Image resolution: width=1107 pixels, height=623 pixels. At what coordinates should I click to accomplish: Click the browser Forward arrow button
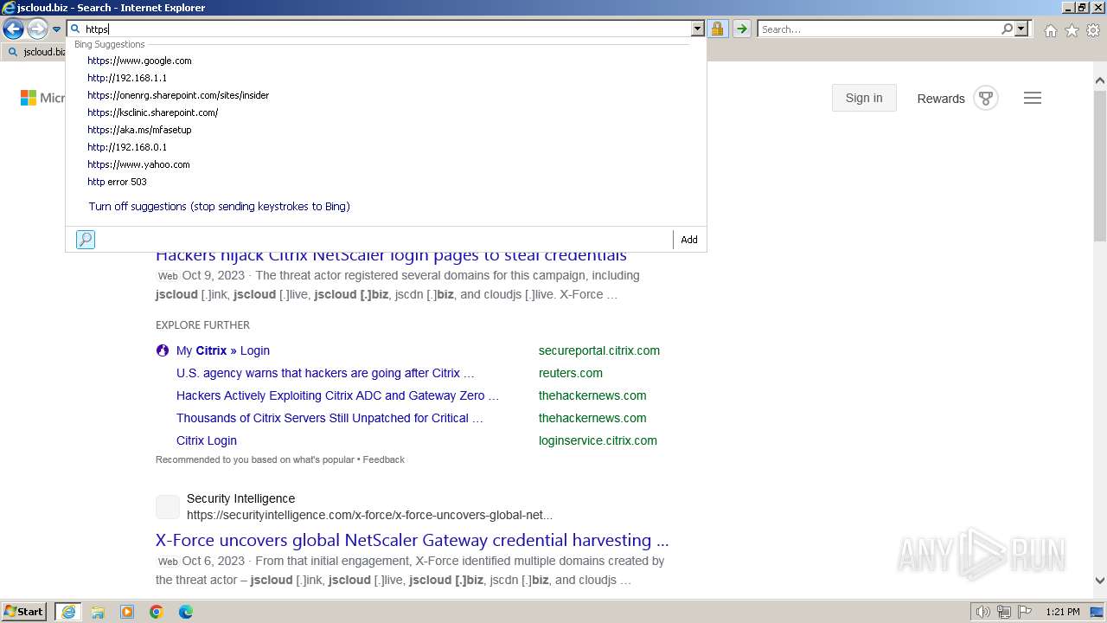point(36,29)
